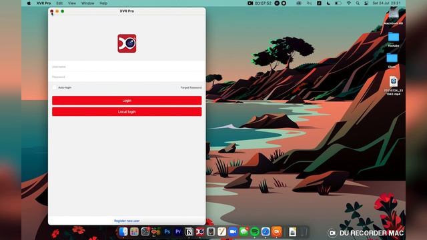Open Control Center in the menu bar
This screenshot has height=240, width=427.
point(366,3)
